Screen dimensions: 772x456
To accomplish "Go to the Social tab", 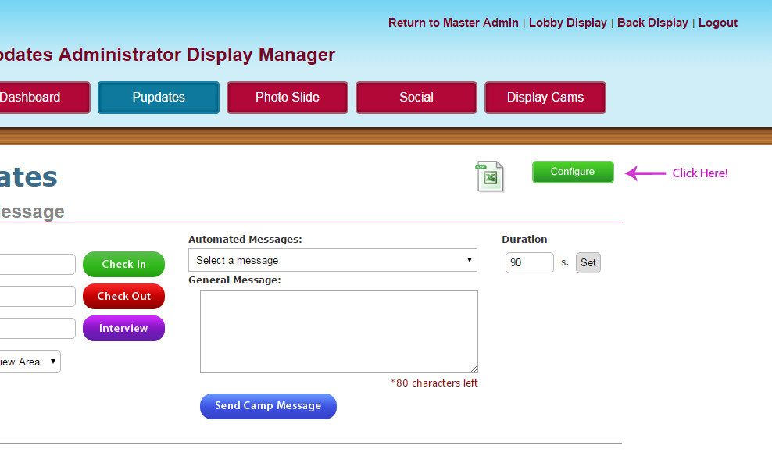I will pos(416,98).
